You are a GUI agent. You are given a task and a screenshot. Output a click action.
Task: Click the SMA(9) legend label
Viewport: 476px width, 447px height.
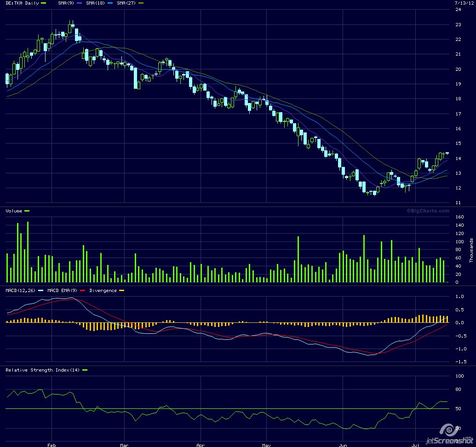66,3
